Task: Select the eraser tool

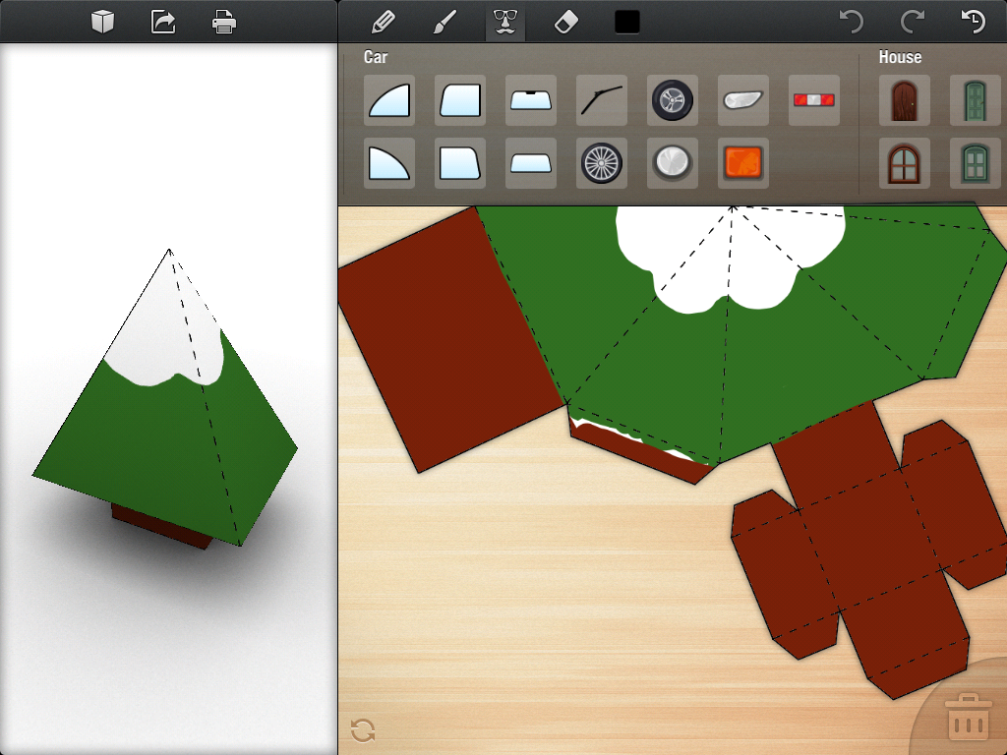Action: (565, 22)
